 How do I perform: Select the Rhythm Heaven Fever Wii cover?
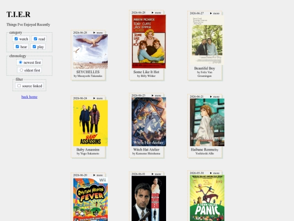(90, 199)
